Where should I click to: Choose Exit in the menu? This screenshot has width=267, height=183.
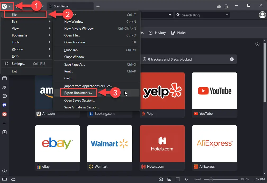coord(26,71)
